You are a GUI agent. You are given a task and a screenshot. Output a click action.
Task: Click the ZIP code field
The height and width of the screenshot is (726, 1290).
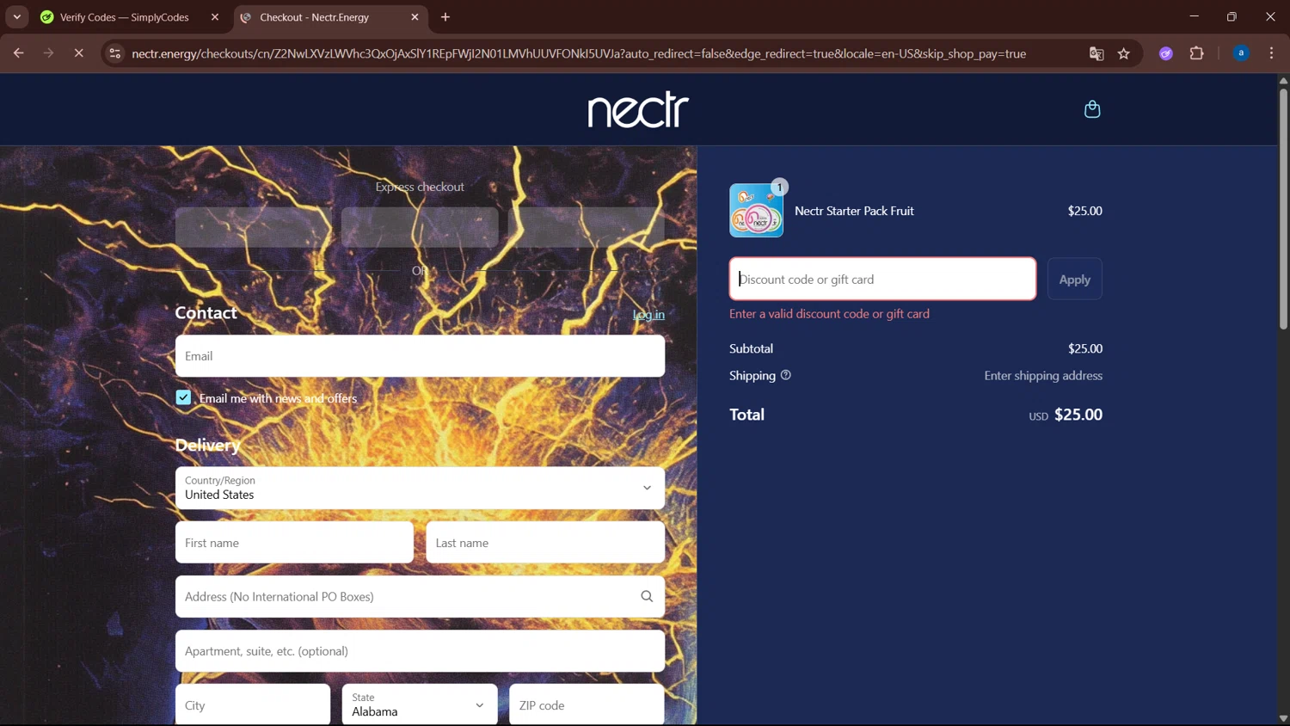[587, 704]
